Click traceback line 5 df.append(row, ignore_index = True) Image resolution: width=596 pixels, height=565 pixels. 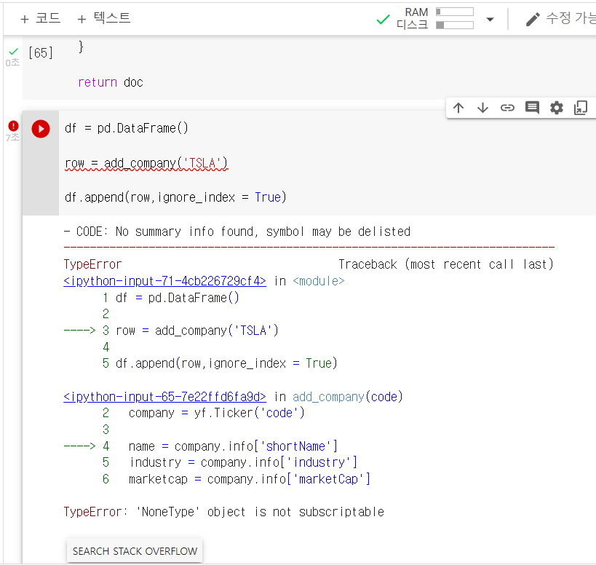(x=226, y=363)
